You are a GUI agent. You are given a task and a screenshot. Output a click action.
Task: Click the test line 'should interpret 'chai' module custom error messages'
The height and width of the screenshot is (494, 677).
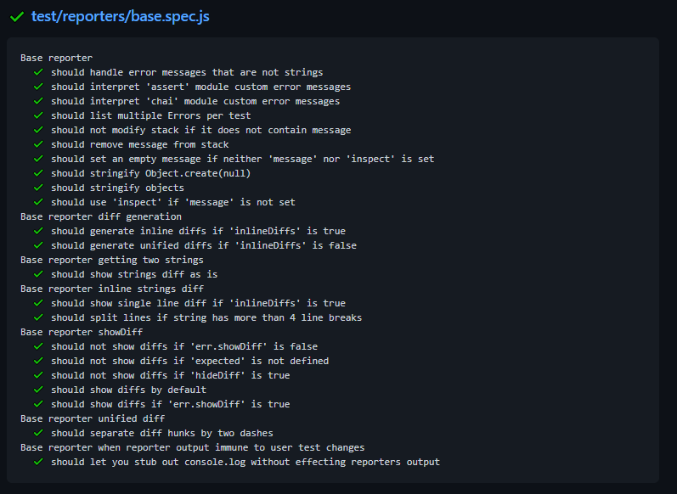[195, 101]
